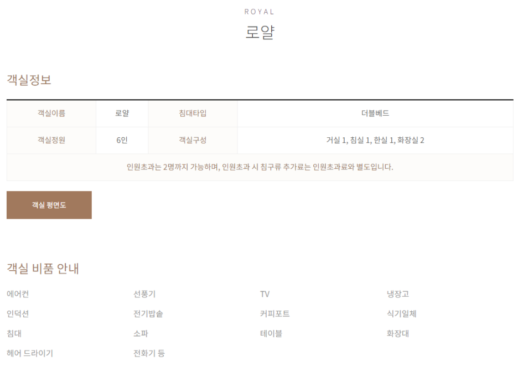The height and width of the screenshot is (366, 518).
Task: Select the 에어컨 amenity item
Action: (x=18, y=294)
